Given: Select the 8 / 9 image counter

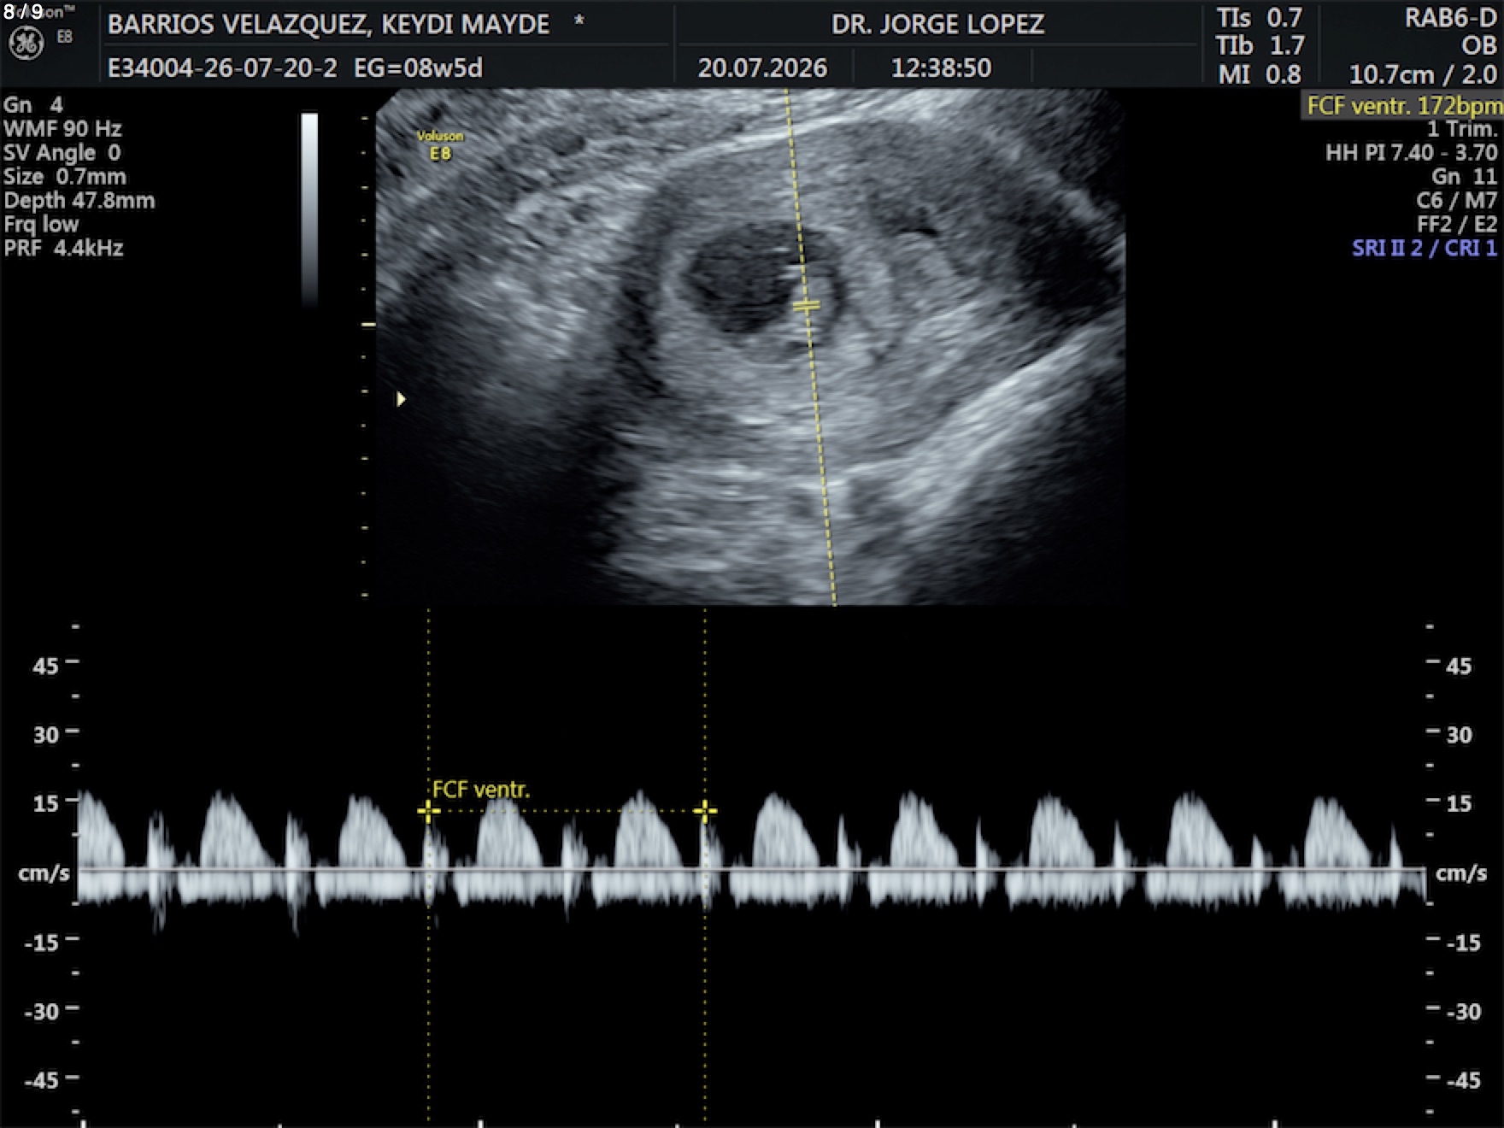Looking at the screenshot, I should pos(23,12).
